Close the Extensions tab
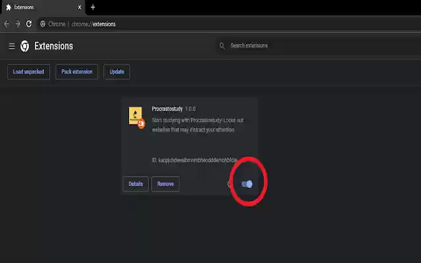This screenshot has height=263, width=421. pyautogui.click(x=80, y=7)
